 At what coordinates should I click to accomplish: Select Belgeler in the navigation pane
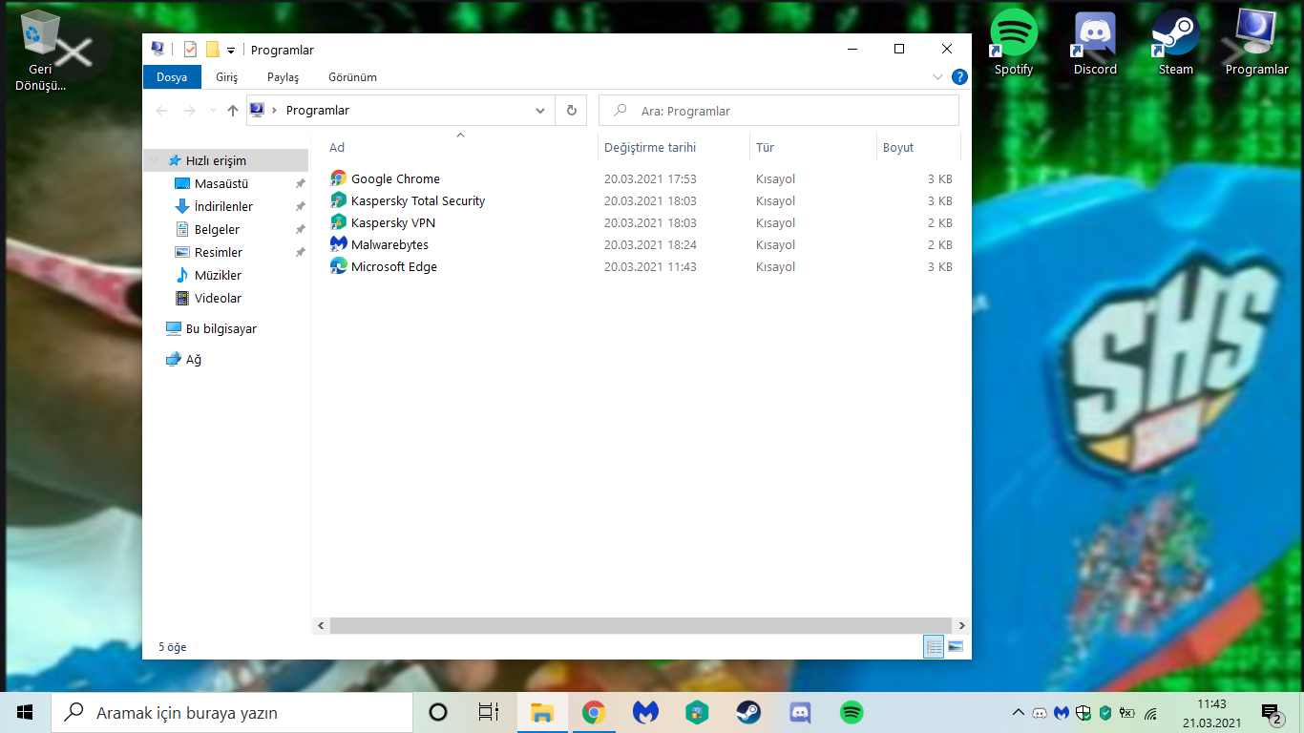[x=217, y=229]
